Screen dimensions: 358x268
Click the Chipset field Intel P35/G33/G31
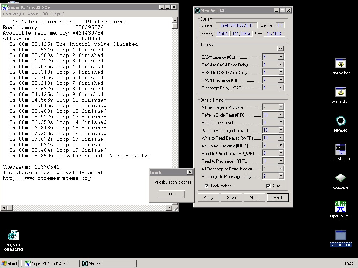point(237,25)
